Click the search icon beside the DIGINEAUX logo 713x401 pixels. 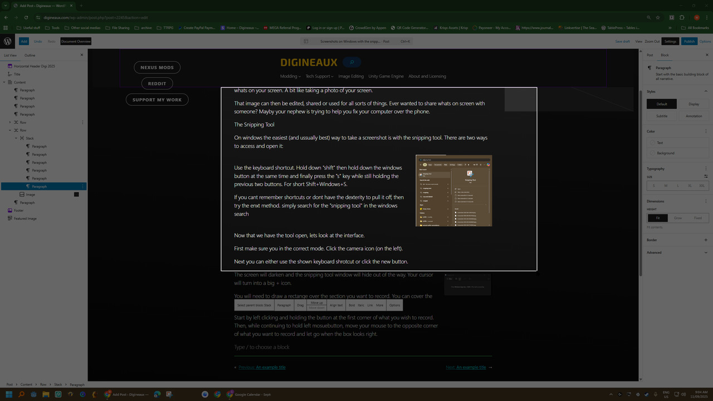(352, 62)
